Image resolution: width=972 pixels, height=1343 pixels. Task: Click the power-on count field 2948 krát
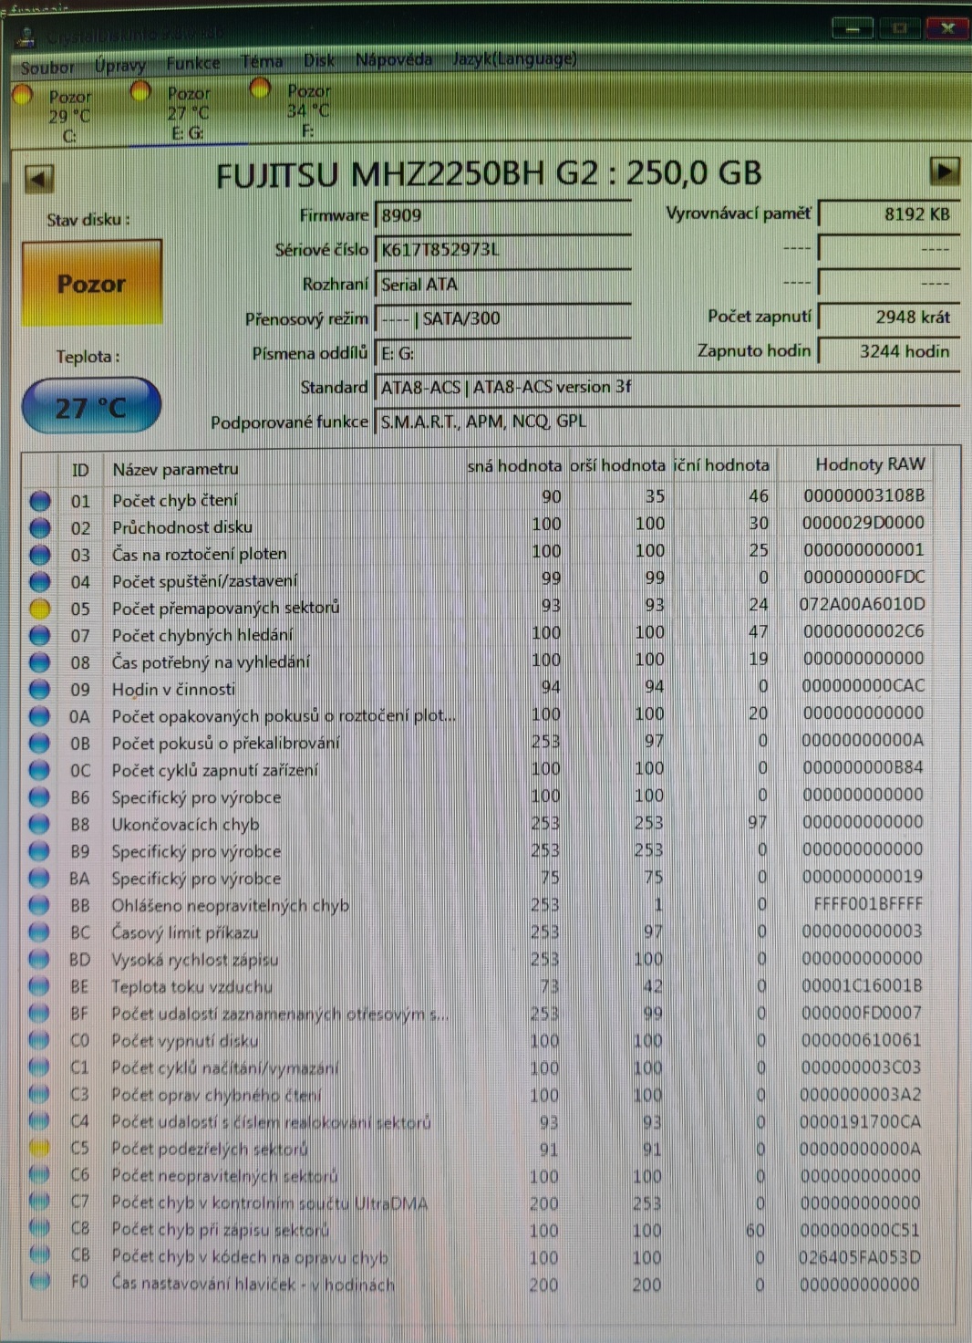(x=889, y=317)
